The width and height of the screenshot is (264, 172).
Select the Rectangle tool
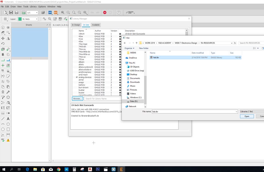click(x=8, y=129)
